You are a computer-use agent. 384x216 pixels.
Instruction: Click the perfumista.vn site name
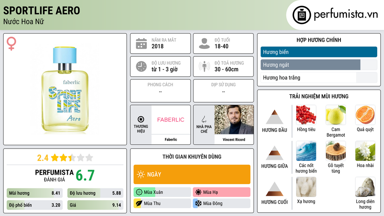pos(345,15)
